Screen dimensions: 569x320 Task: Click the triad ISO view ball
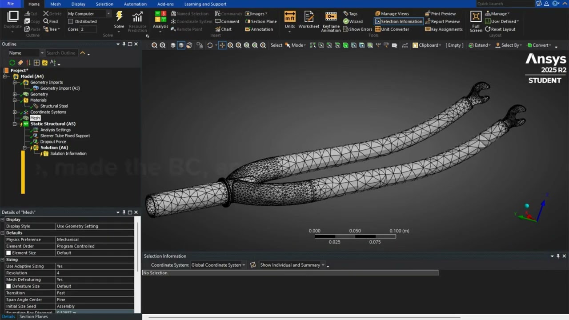point(527,206)
